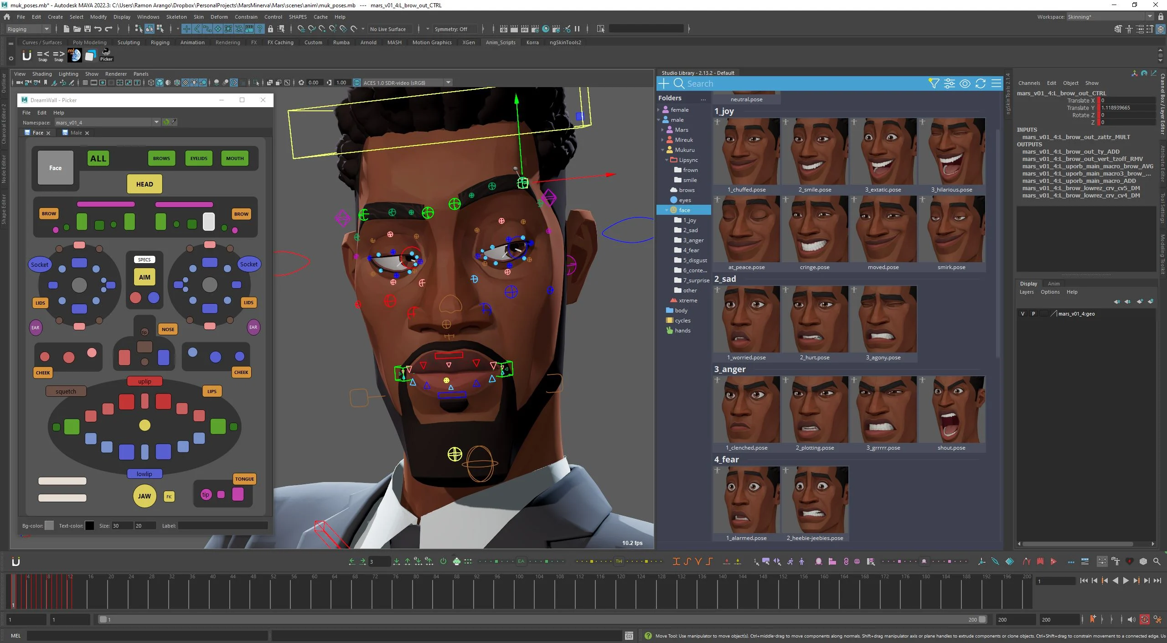Click the Studio Library refresh icon
Image resolution: width=1167 pixels, height=643 pixels.
pyautogui.click(x=981, y=83)
